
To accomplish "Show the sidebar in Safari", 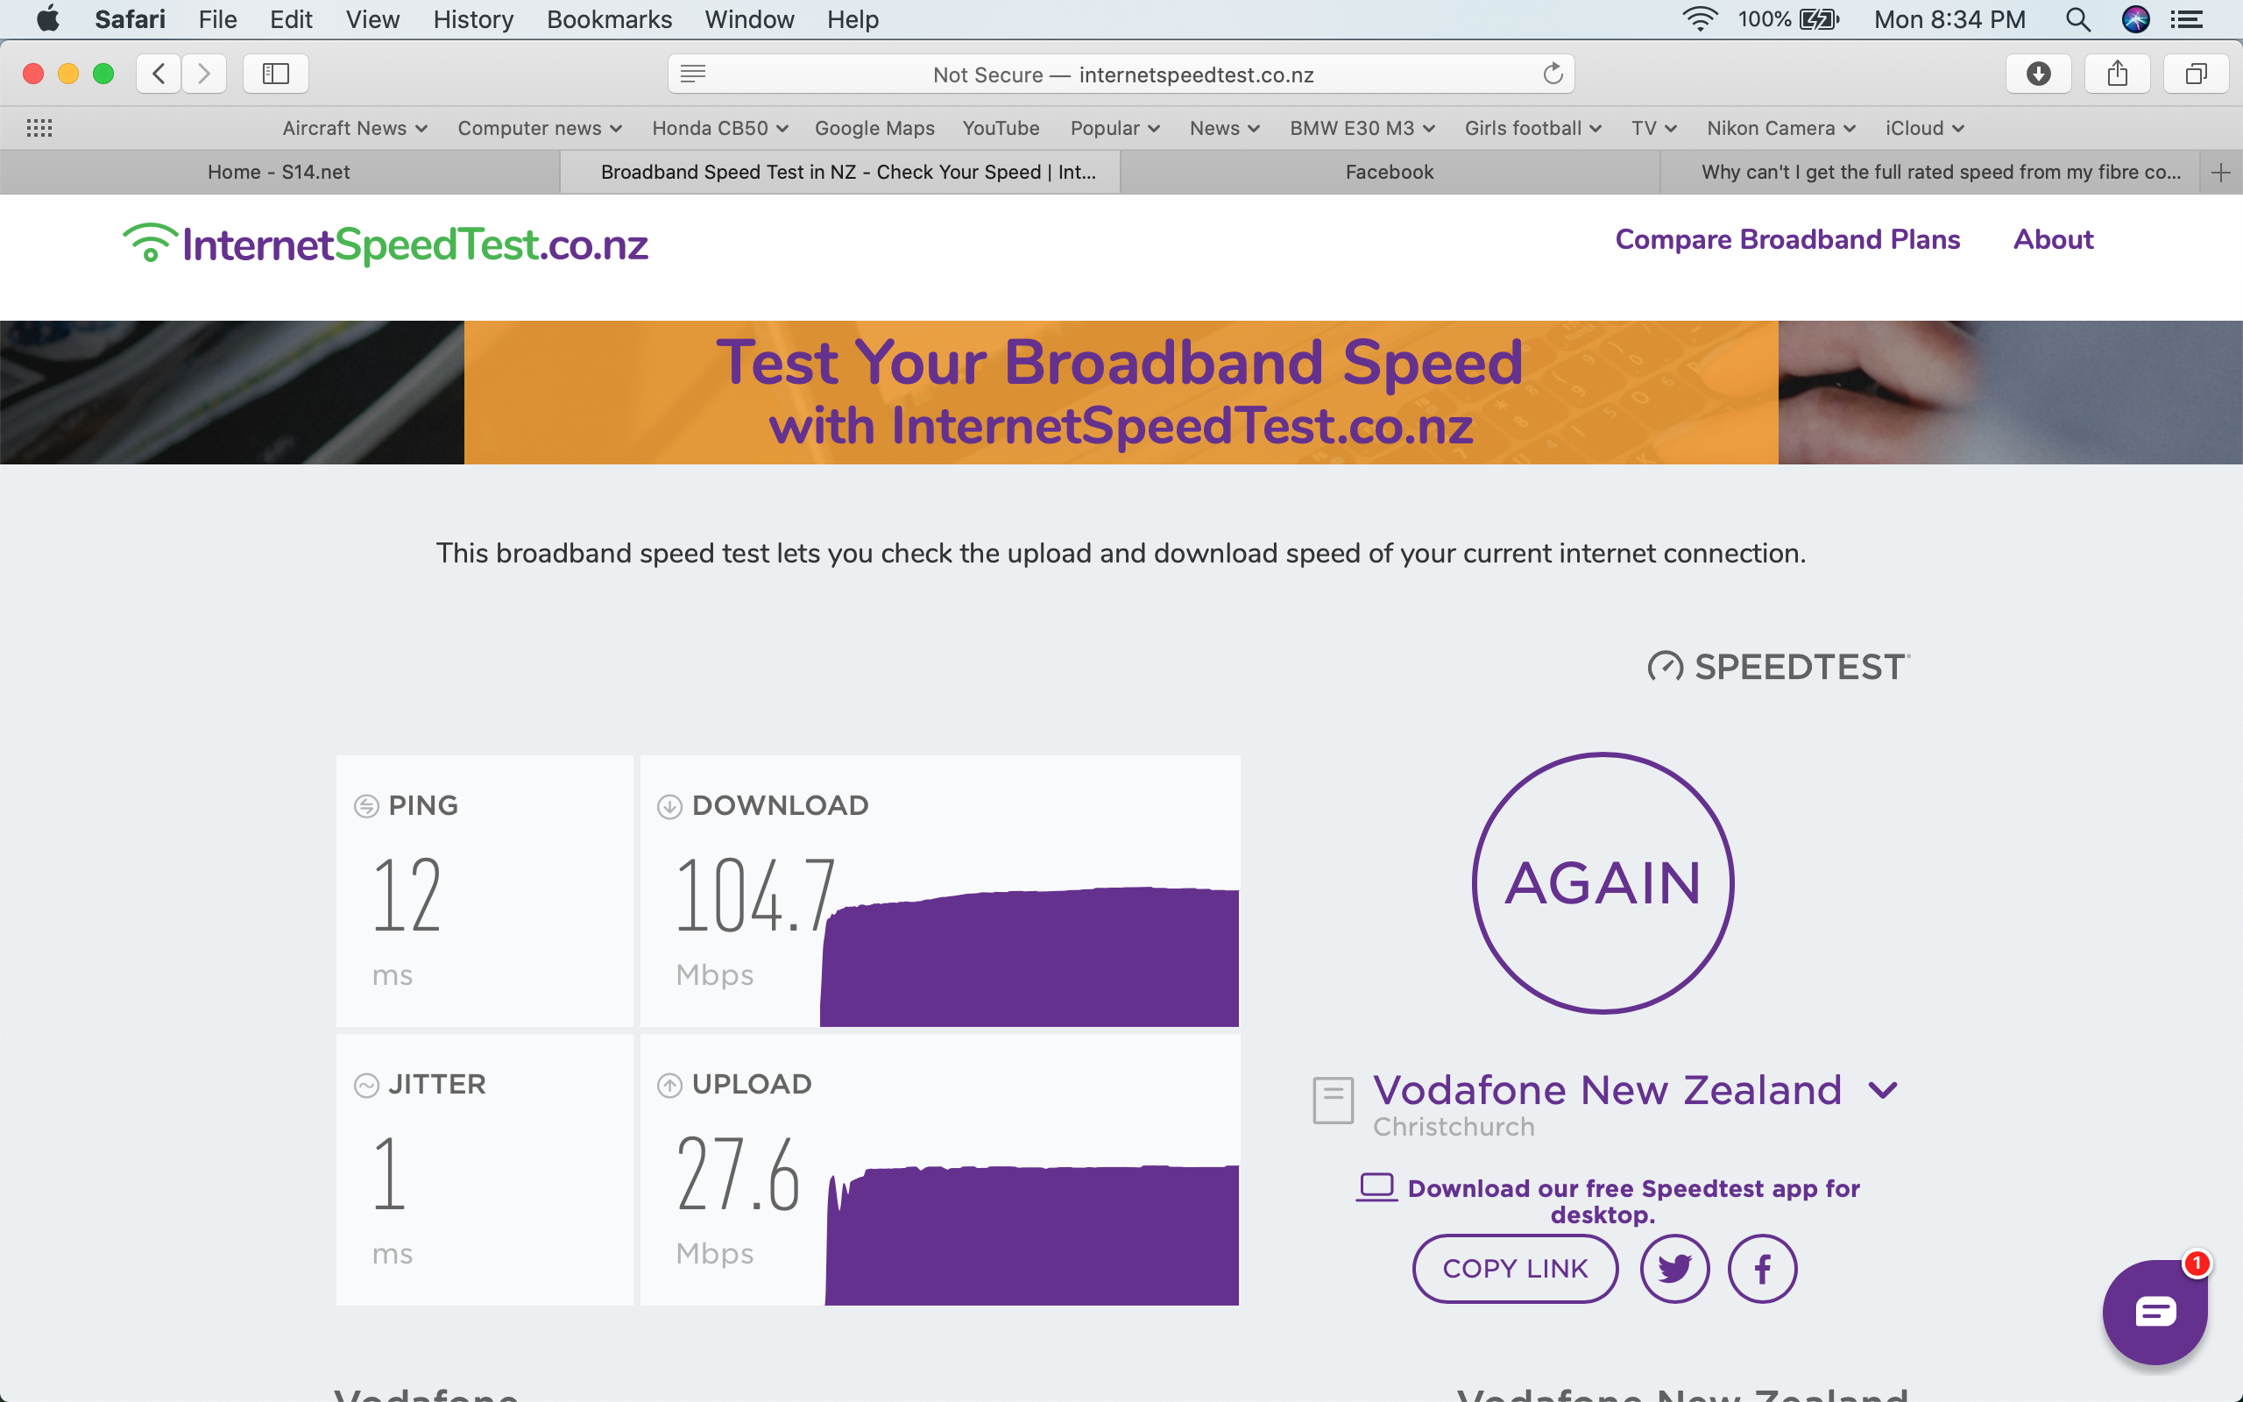I will pyautogui.click(x=275, y=74).
